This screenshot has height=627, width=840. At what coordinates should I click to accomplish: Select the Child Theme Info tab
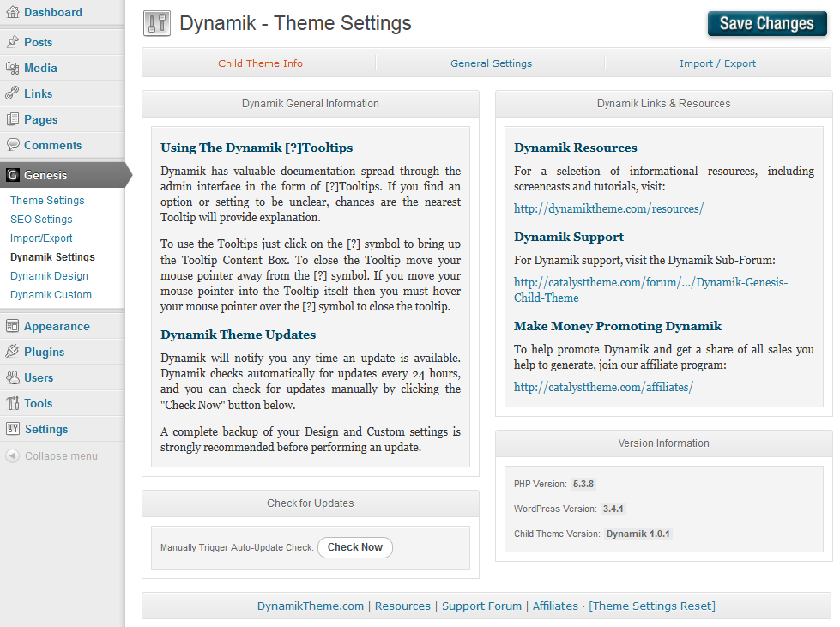(x=260, y=63)
